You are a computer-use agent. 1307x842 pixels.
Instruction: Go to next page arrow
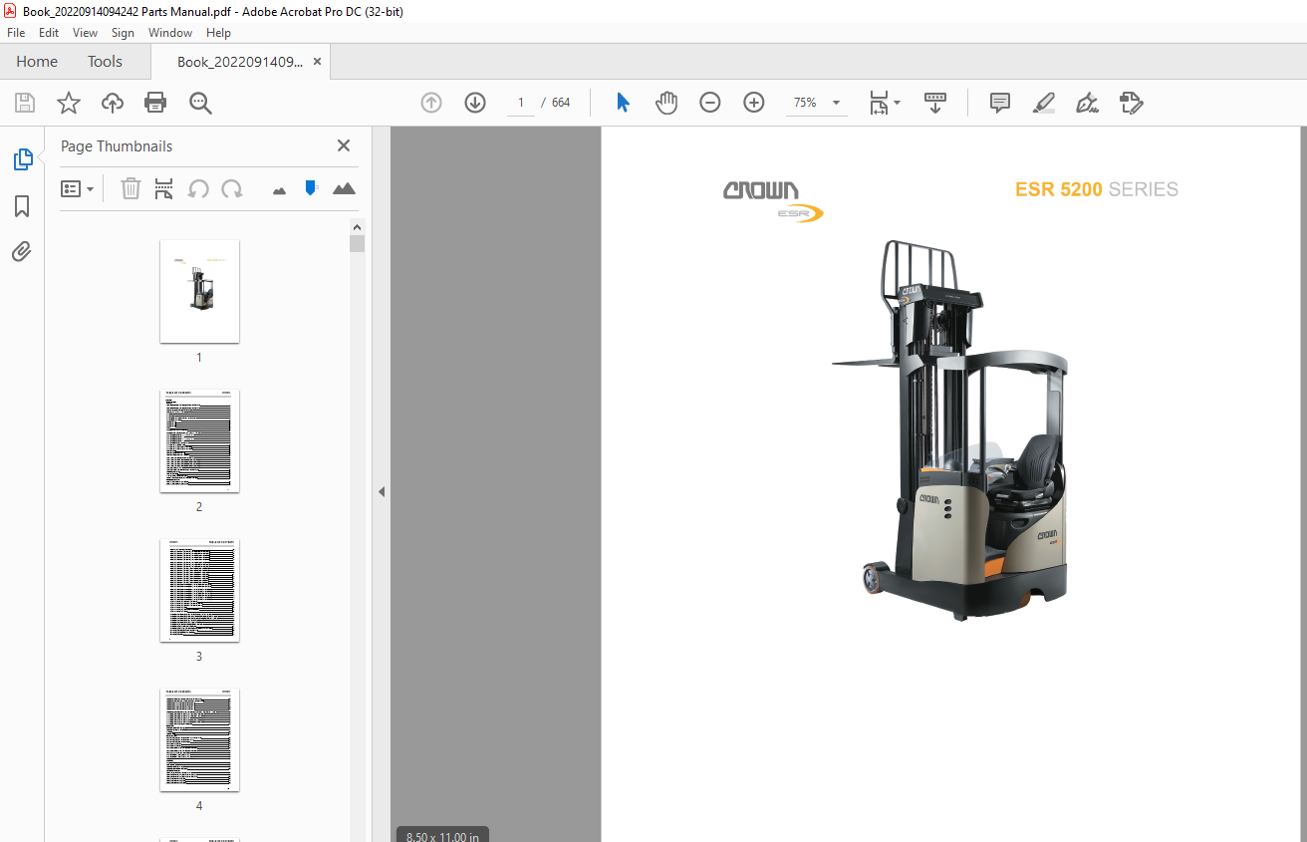pyautogui.click(x=475, y=103)
